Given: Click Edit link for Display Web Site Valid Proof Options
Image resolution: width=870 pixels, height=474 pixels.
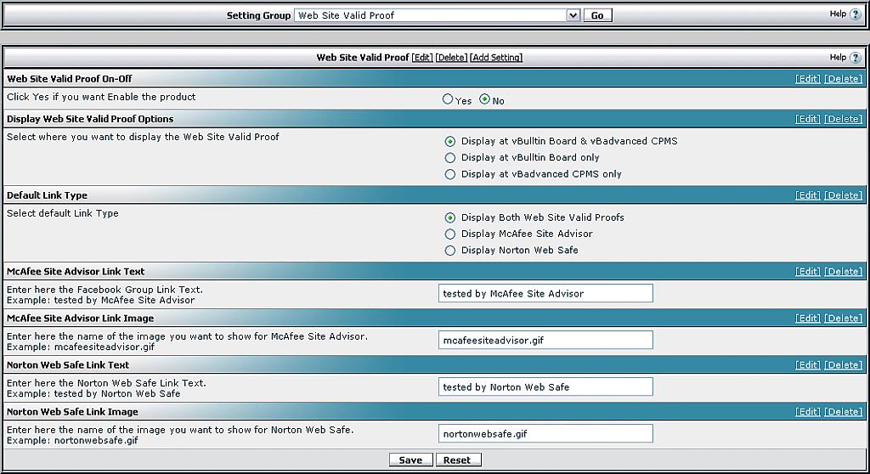Looking at the screenshot, I should point(807,119).
